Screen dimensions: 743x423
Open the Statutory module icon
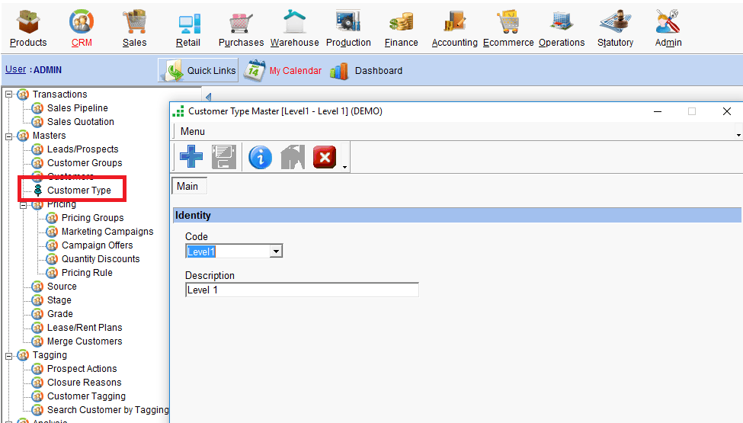tap(615, 22)
